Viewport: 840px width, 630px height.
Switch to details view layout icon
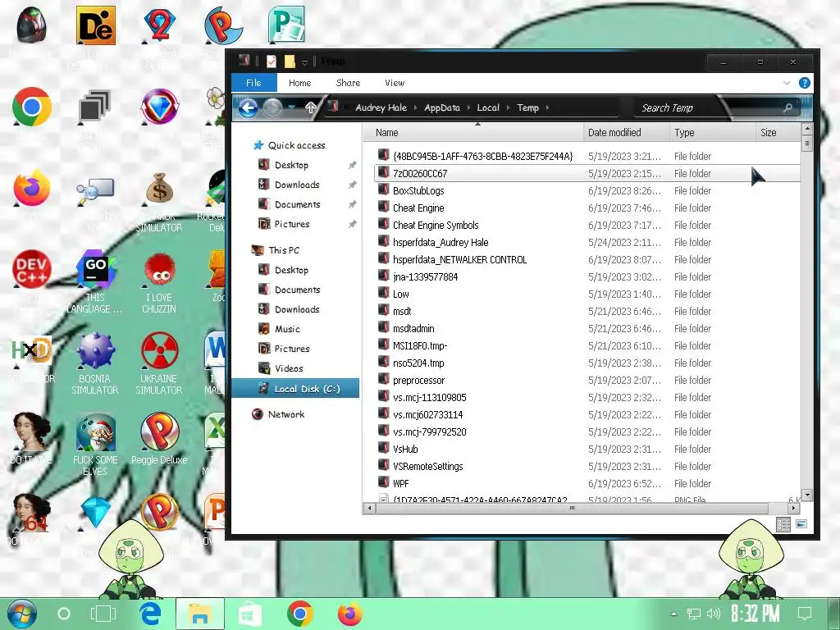pos(783,524)
